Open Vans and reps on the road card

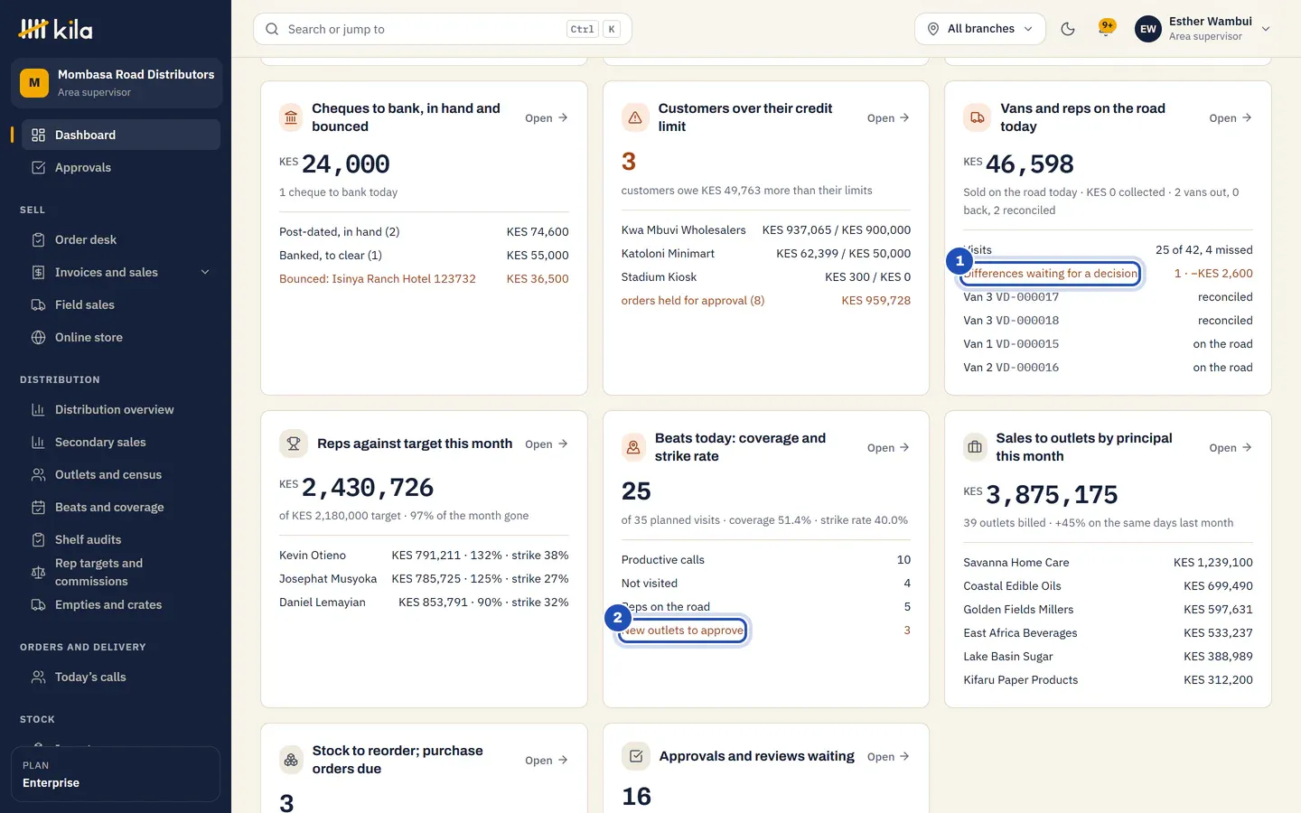[x=1231, y=117]
